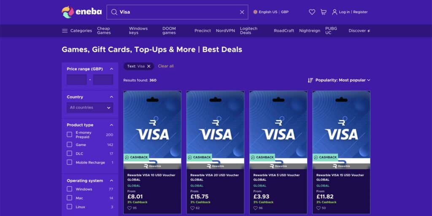Open the shopping cart icon
The height and width of the screenshot is (216, 432).
point(324,12)
